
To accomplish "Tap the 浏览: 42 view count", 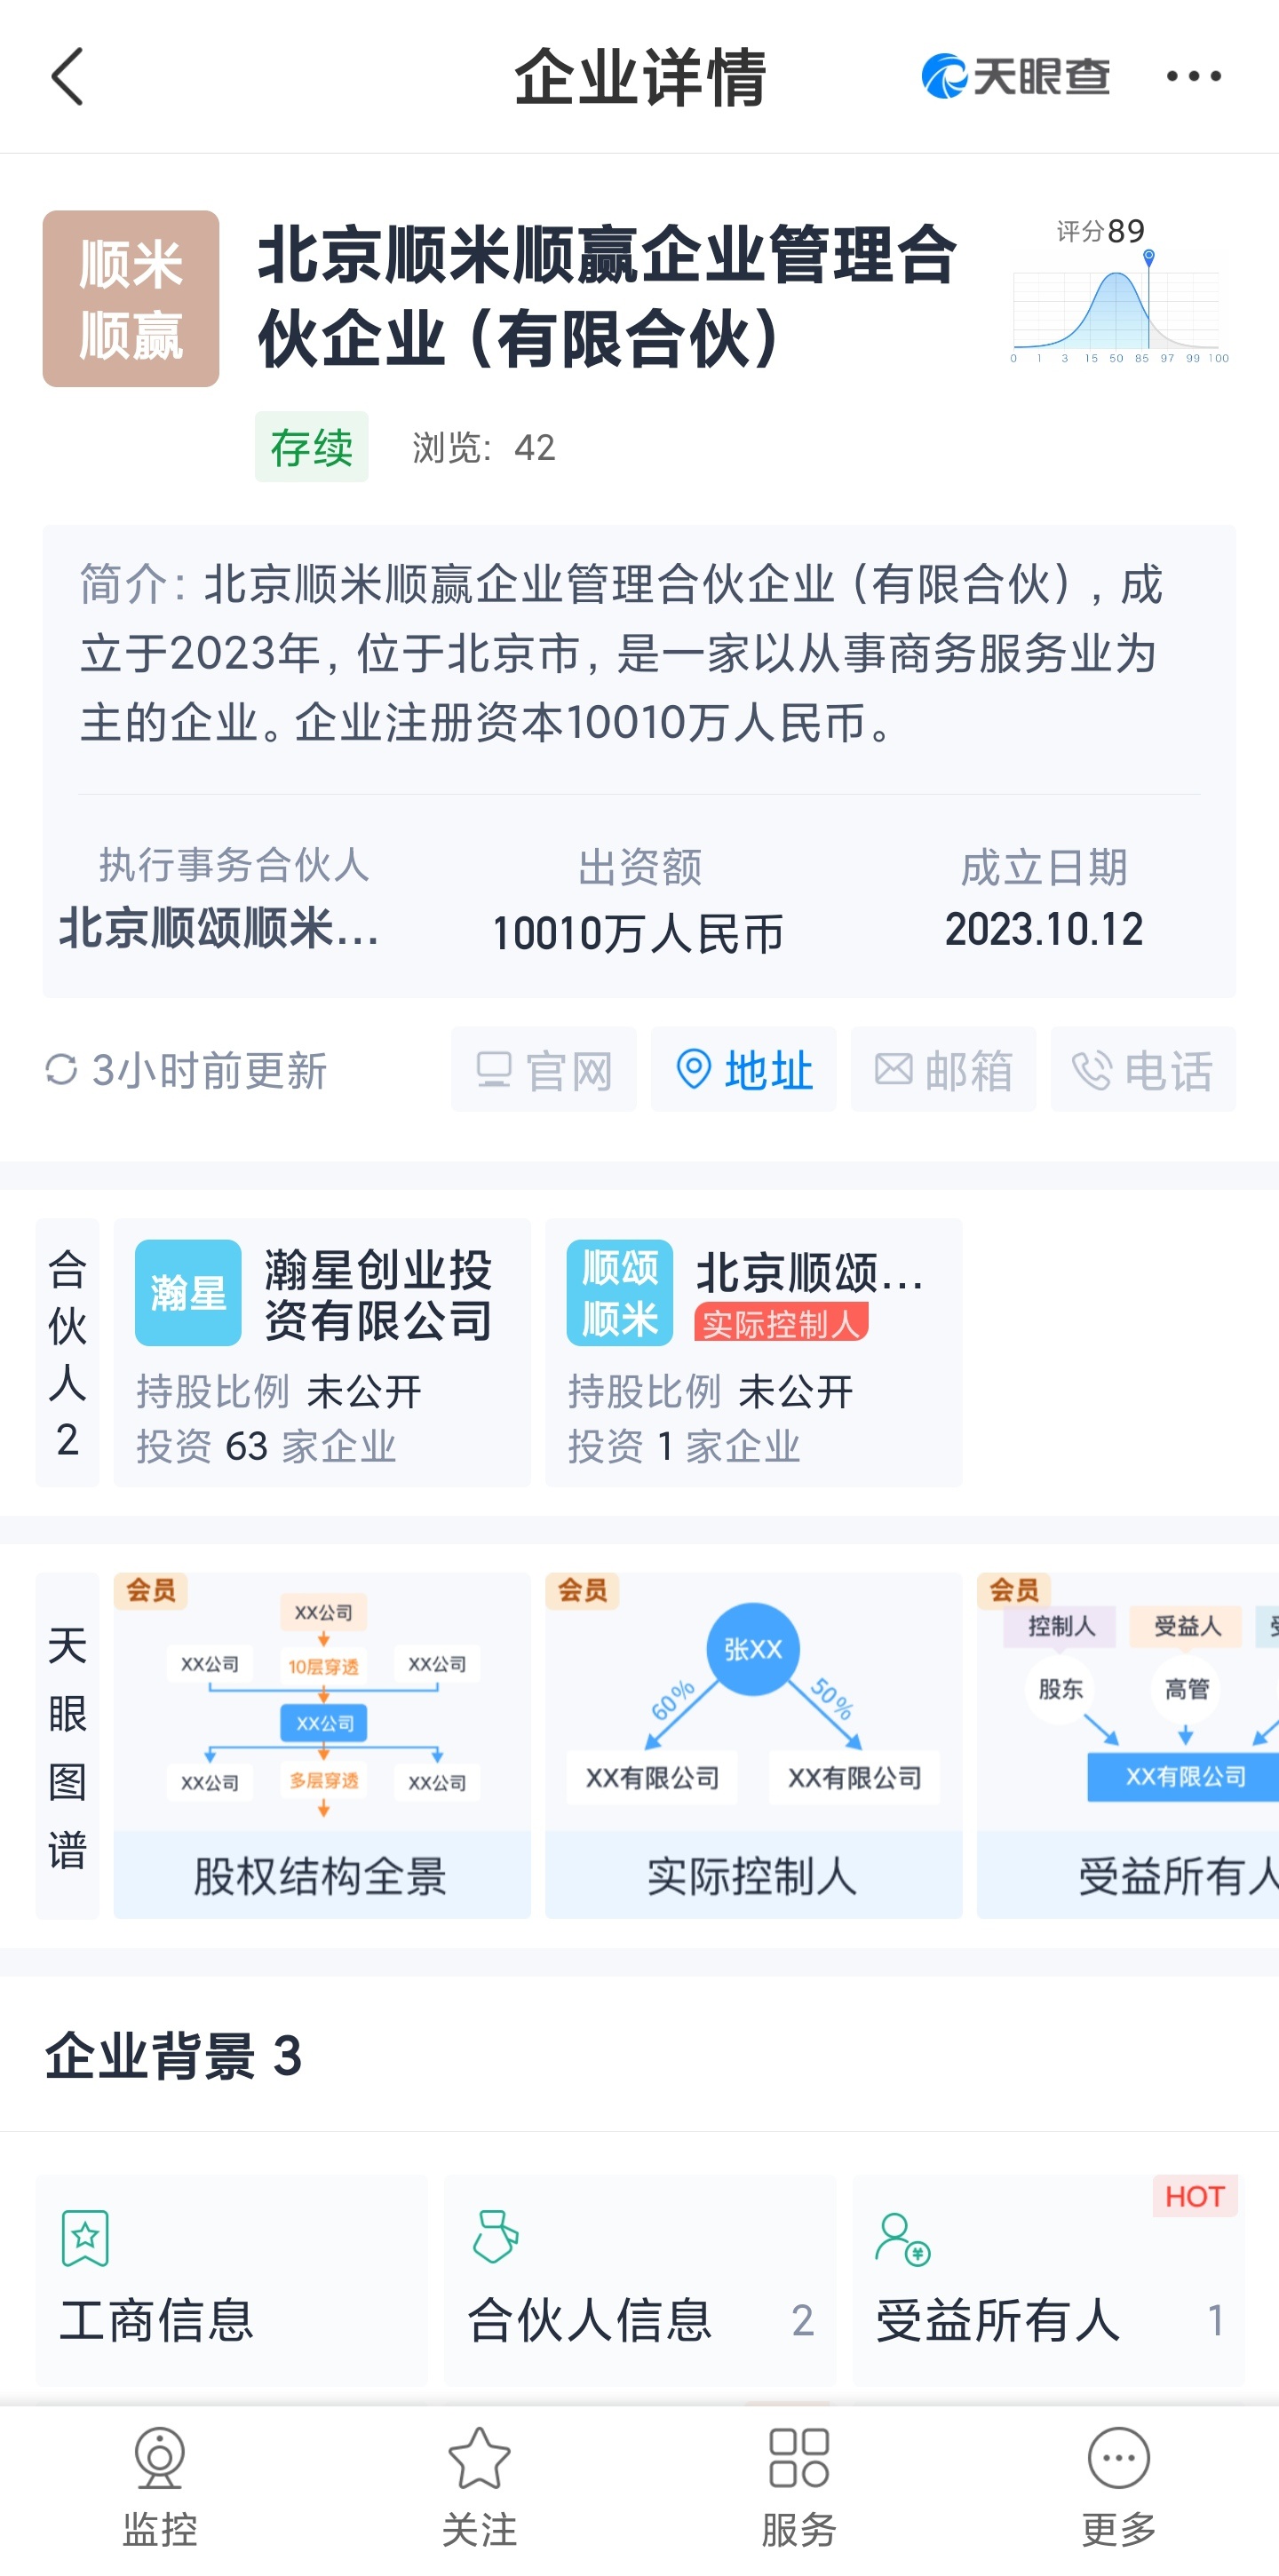I will pyautogui.click(x=484, y=447).
